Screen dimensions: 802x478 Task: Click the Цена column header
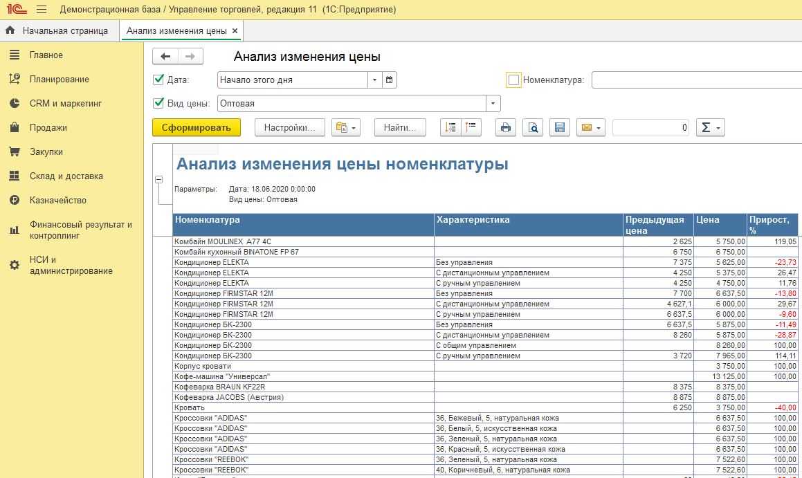tap(720, 225)
